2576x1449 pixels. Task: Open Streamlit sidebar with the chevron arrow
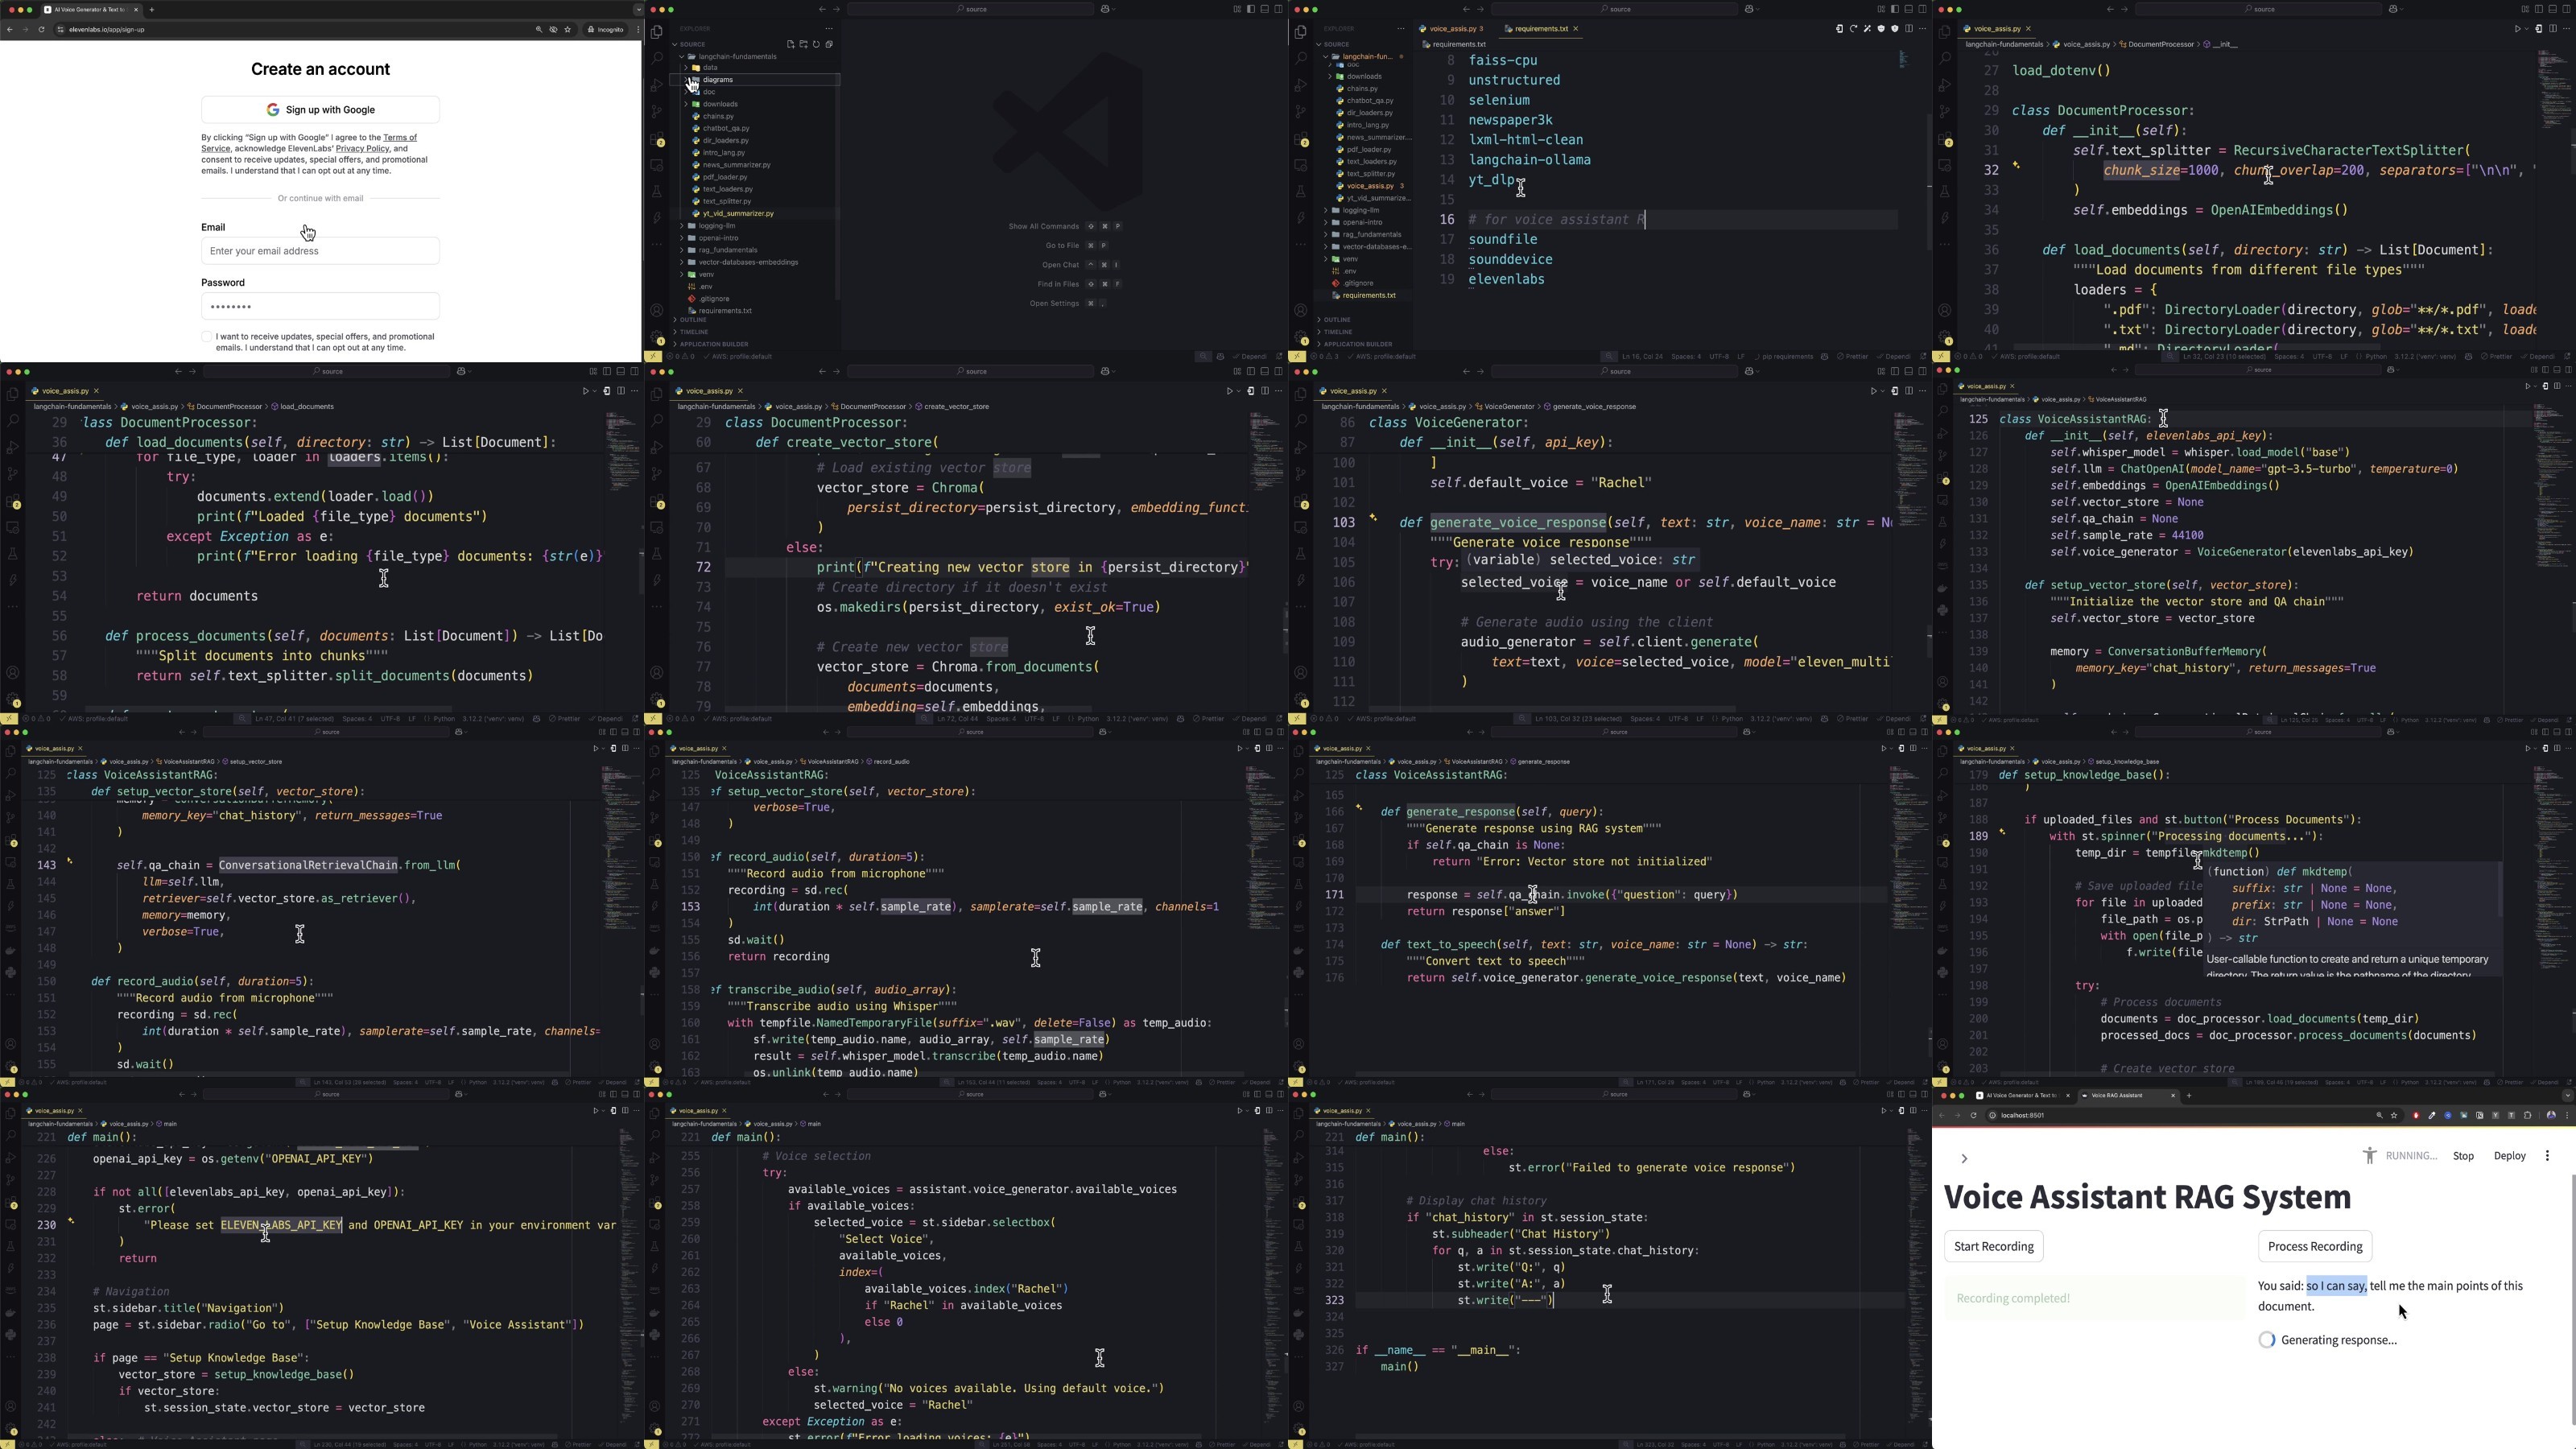1964,1159
